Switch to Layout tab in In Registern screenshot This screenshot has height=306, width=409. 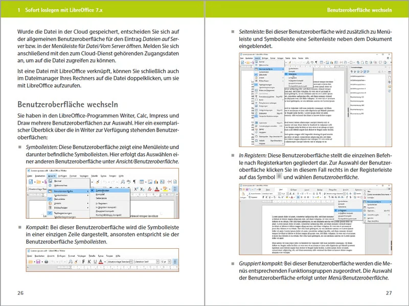click(306, 190)
